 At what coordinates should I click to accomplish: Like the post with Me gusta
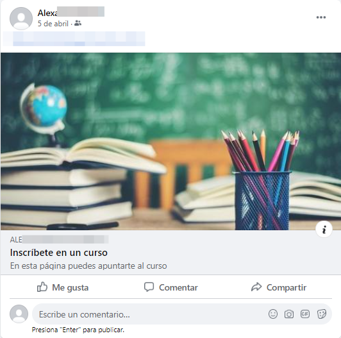coord(63,287)
